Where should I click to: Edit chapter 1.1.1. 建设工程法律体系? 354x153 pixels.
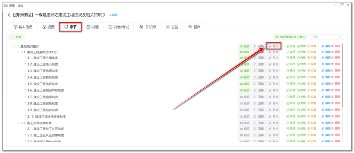click(x=326, y=57)
